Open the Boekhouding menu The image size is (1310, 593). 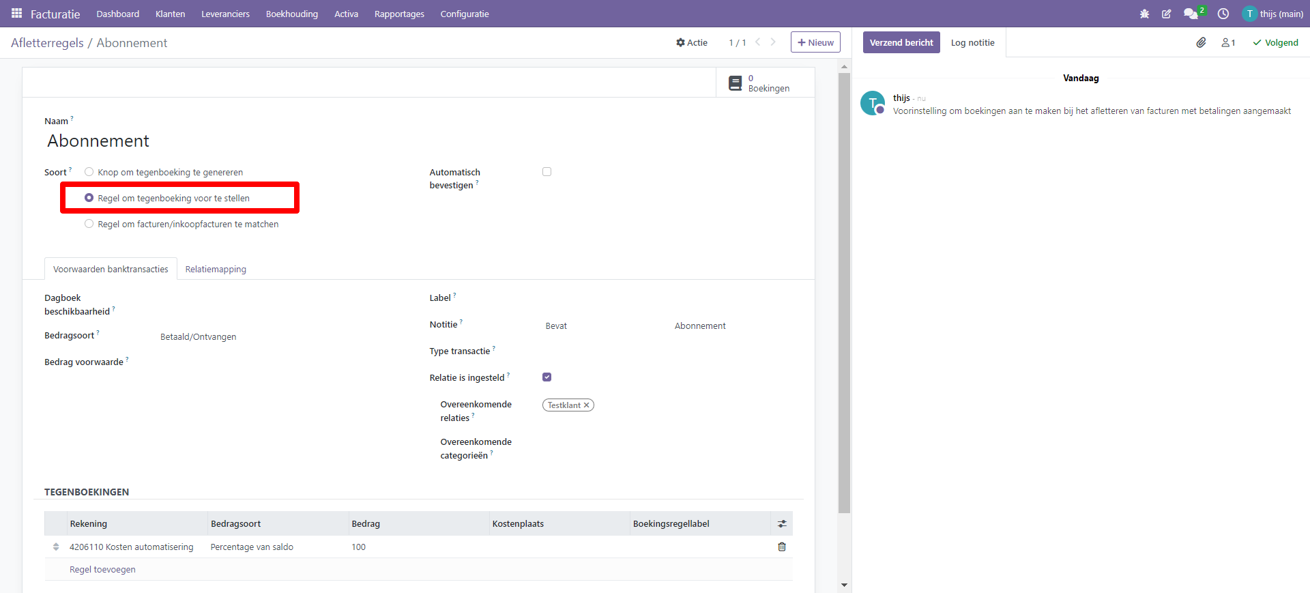291,14
